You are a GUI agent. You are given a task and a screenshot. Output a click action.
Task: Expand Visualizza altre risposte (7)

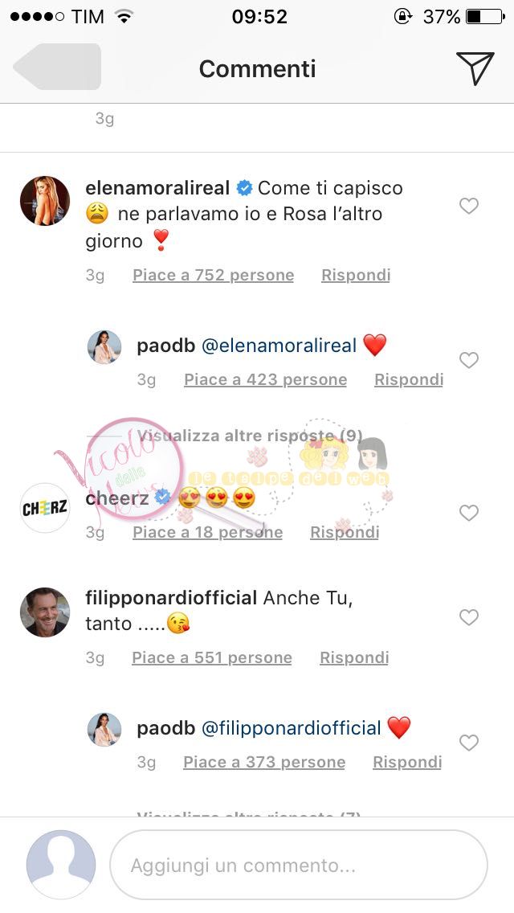point(248,813)
